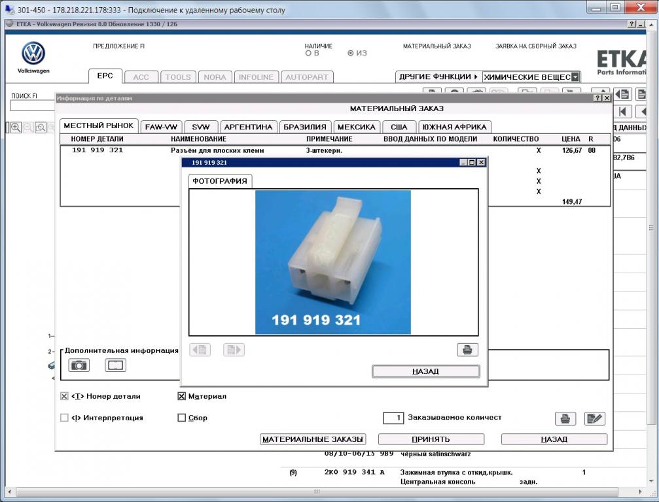
Task: Open МАТЕРИАЛЬНЫЕ ЗАКАЗЫ
Action: (313, 439)
